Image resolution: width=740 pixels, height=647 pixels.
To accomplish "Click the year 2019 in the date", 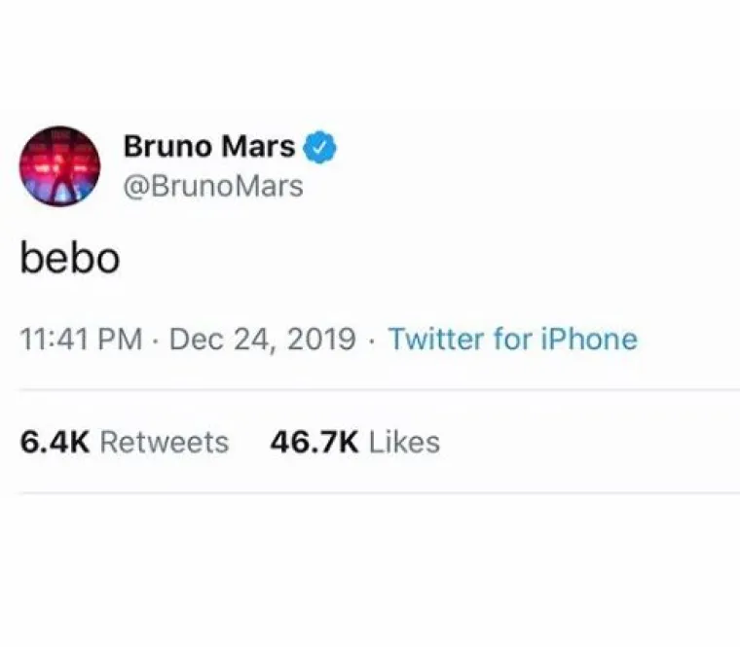I will click(320, 340).
